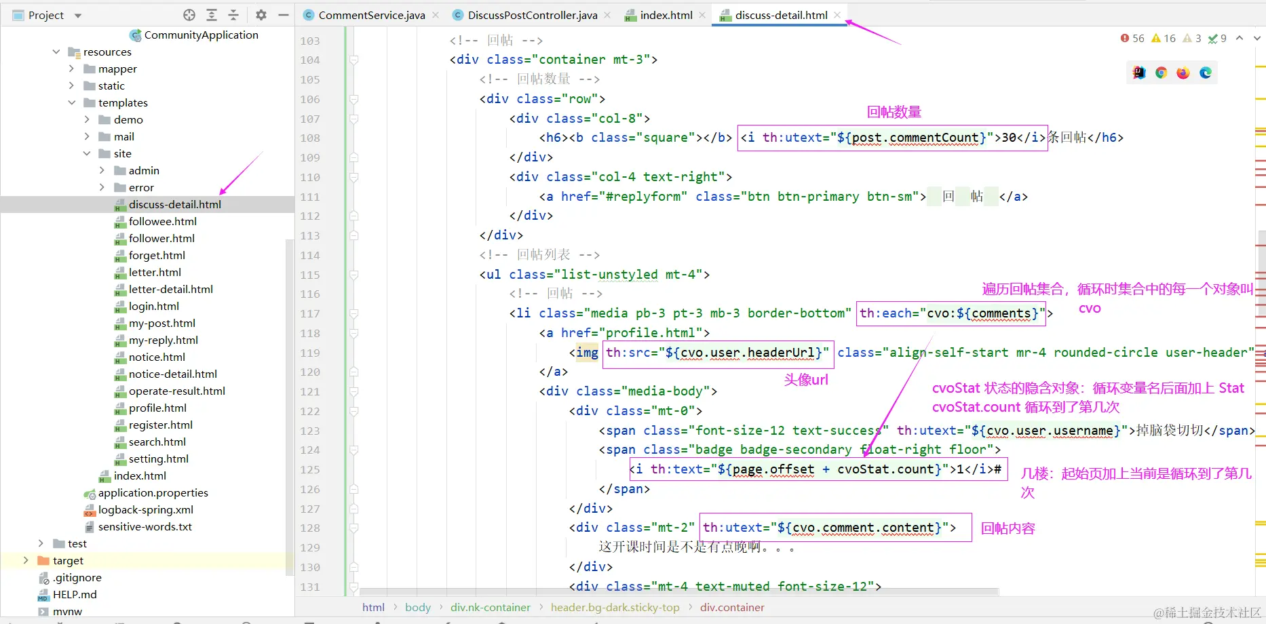The width and height of the screenshot is (1266, 624).
Task: Close the DiscussPostController.java tab
Action: pos(607,15)
